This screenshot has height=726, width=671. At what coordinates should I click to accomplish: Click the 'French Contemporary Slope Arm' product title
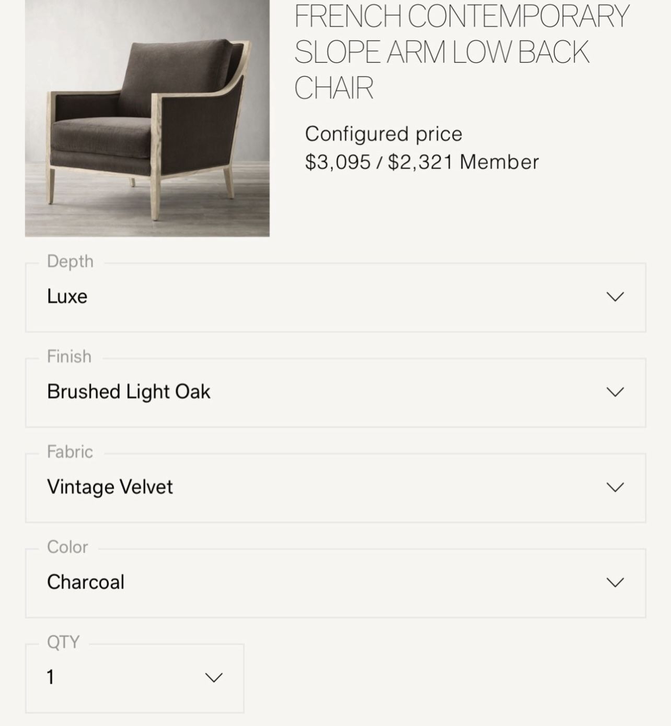[x=461, y=52]
